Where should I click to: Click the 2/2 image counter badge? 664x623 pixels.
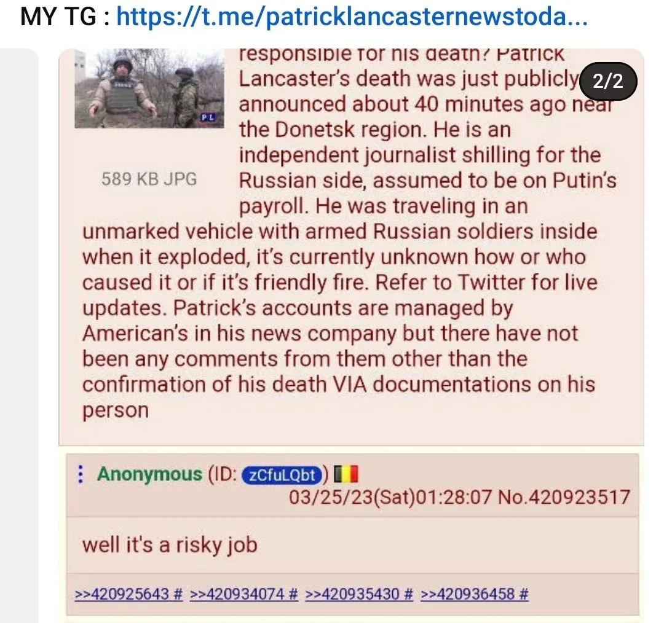[608, 81]
